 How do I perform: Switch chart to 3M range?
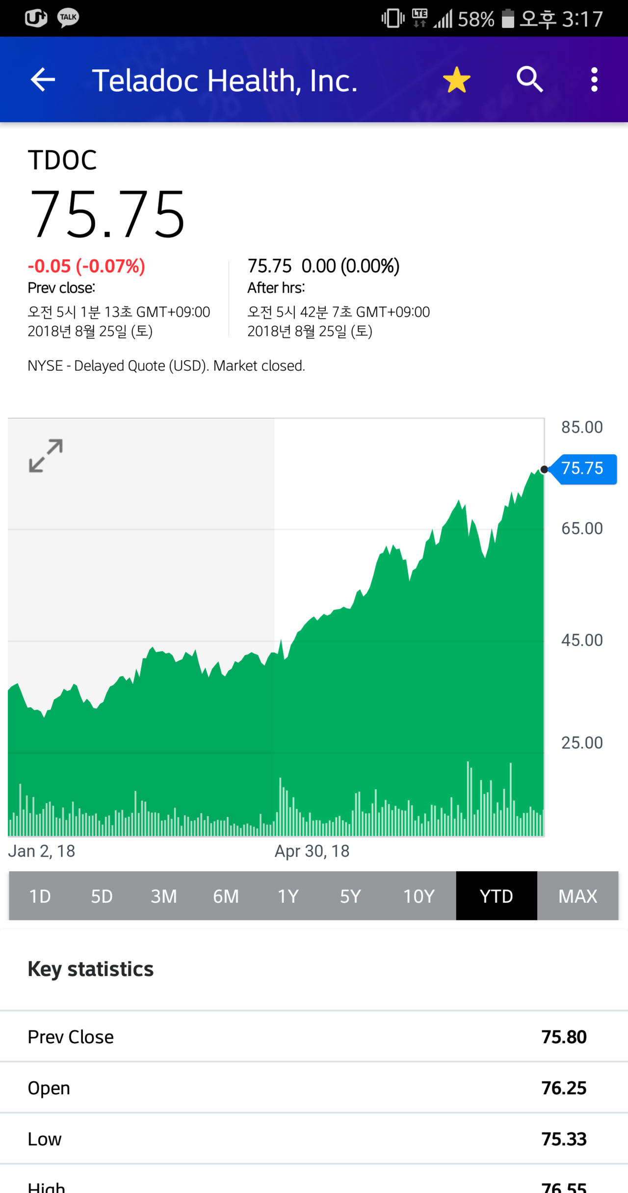point(163,896)
